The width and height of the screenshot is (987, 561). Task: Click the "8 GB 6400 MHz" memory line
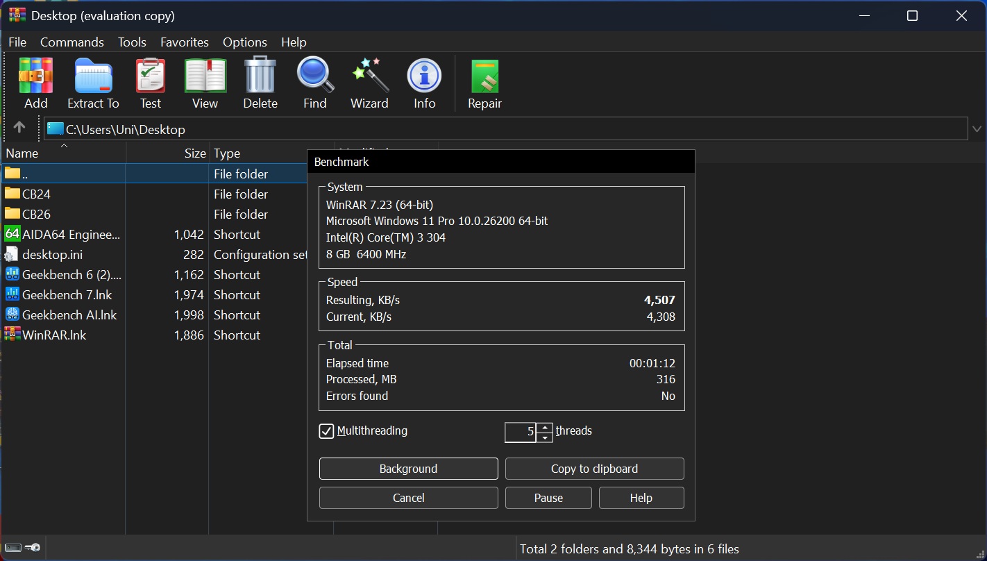pyautogui.click(x=366, y=254)
